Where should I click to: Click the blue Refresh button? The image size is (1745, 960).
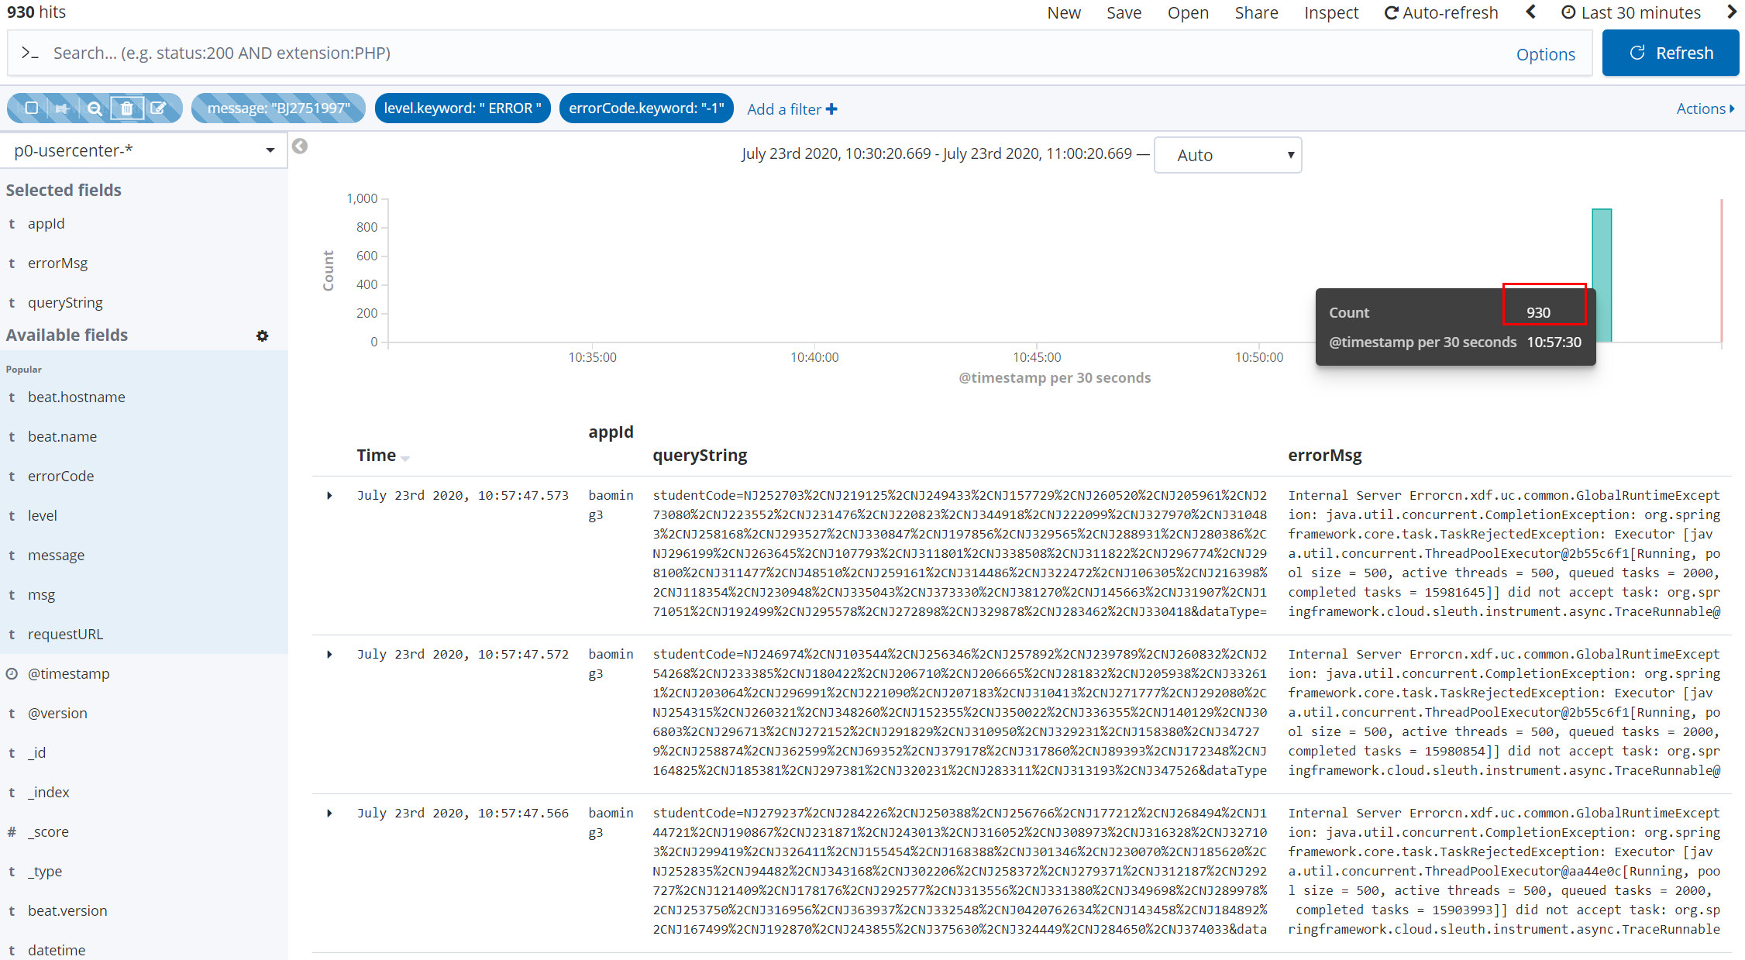[1670, 53]
